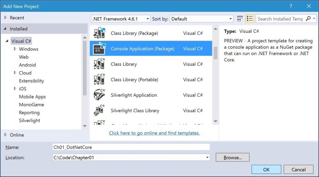Click the Silverlight Application template icon

(99, 95)
